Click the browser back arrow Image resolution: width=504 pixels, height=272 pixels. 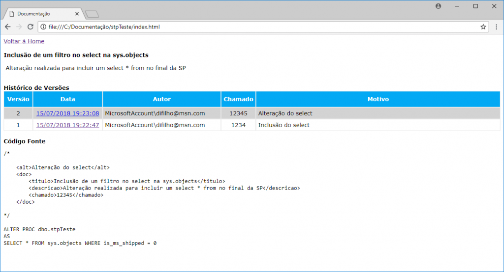8,27
